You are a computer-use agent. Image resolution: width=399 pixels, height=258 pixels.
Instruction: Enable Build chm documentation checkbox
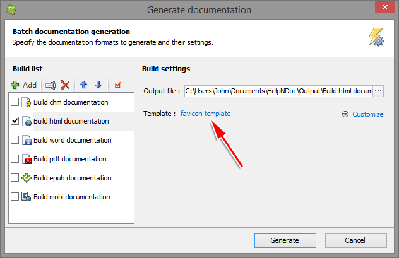pyautogui.click(x=15, y=102)
